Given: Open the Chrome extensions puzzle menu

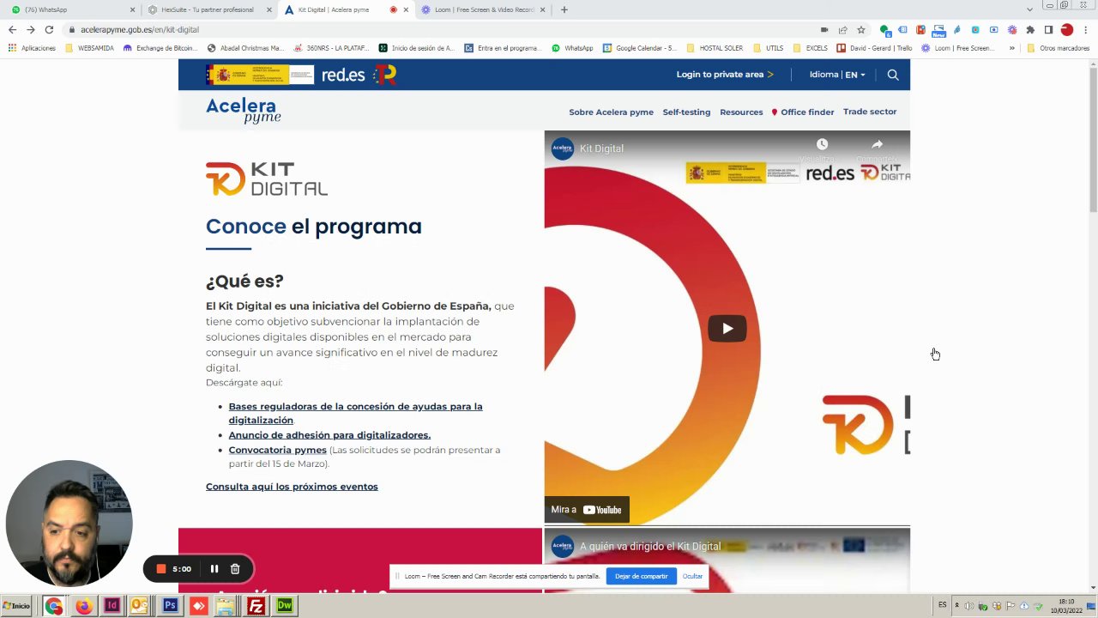Looking at the screenshot, I should (1030, 29).
